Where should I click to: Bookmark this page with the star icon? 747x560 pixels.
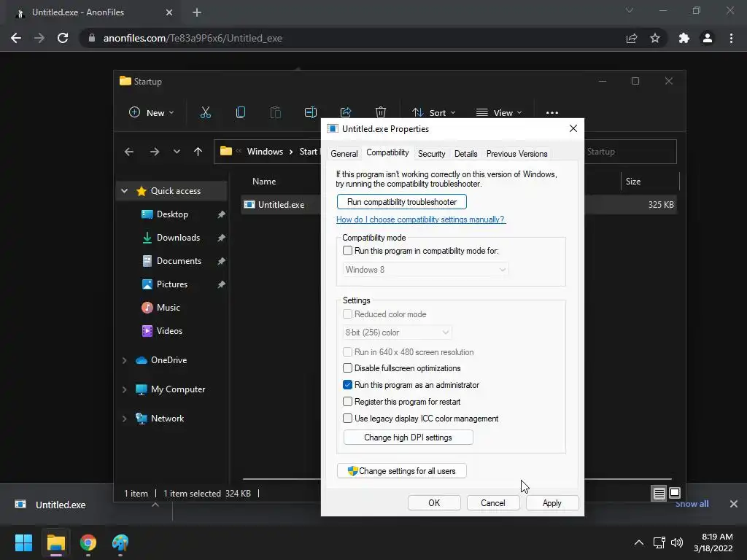coord(655,38)
